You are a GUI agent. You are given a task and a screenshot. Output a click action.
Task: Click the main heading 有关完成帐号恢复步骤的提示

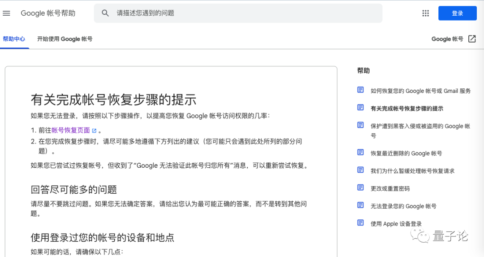(x=113, y=100)
